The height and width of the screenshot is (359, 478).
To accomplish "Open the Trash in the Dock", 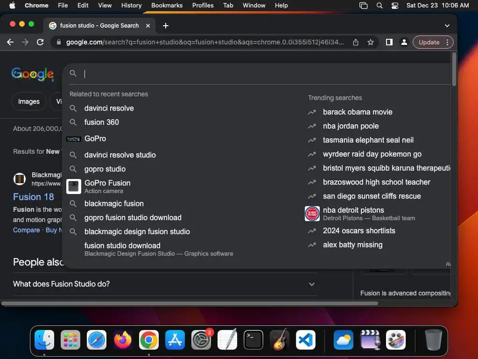I will tap(433, 340).
